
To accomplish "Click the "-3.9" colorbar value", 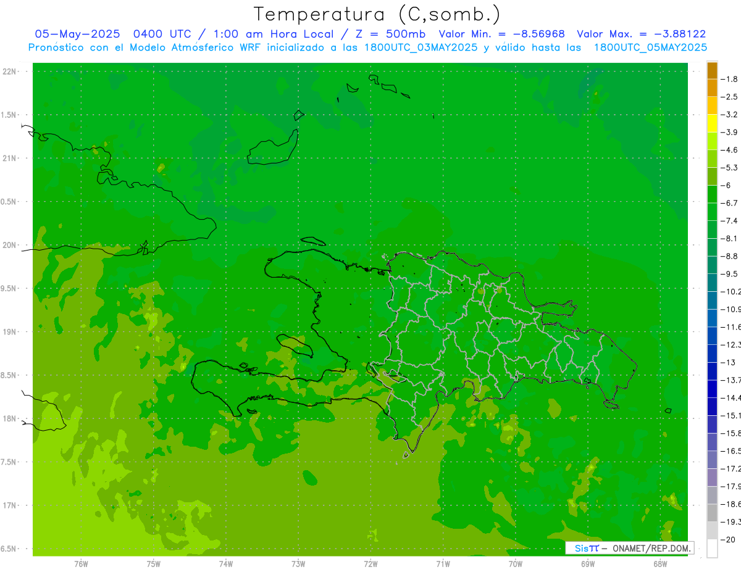I will point(729,132).
